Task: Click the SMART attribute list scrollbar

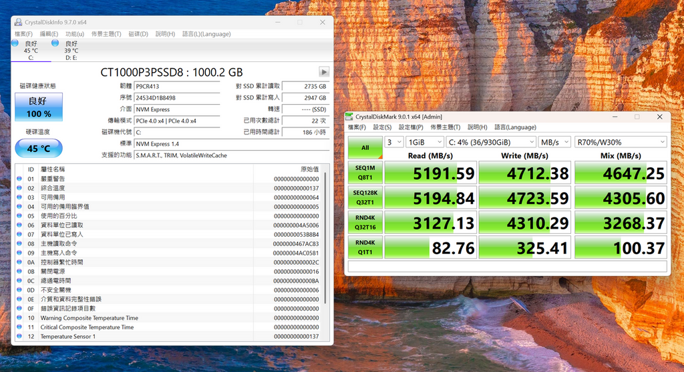Action: tap(325, 237)
